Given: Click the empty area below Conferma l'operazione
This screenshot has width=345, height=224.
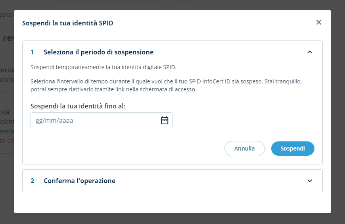Looking at the screenshot, I should pyautogui.click(x=172, y=203).
